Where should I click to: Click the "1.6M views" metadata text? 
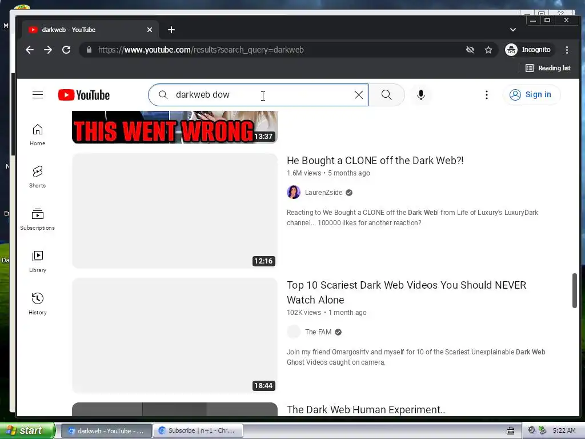304,173
